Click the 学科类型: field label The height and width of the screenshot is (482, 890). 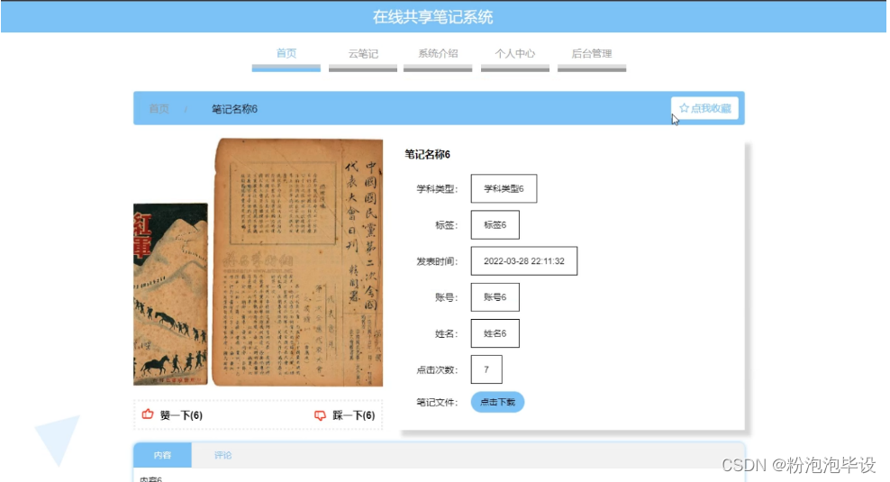coord(437,188)
